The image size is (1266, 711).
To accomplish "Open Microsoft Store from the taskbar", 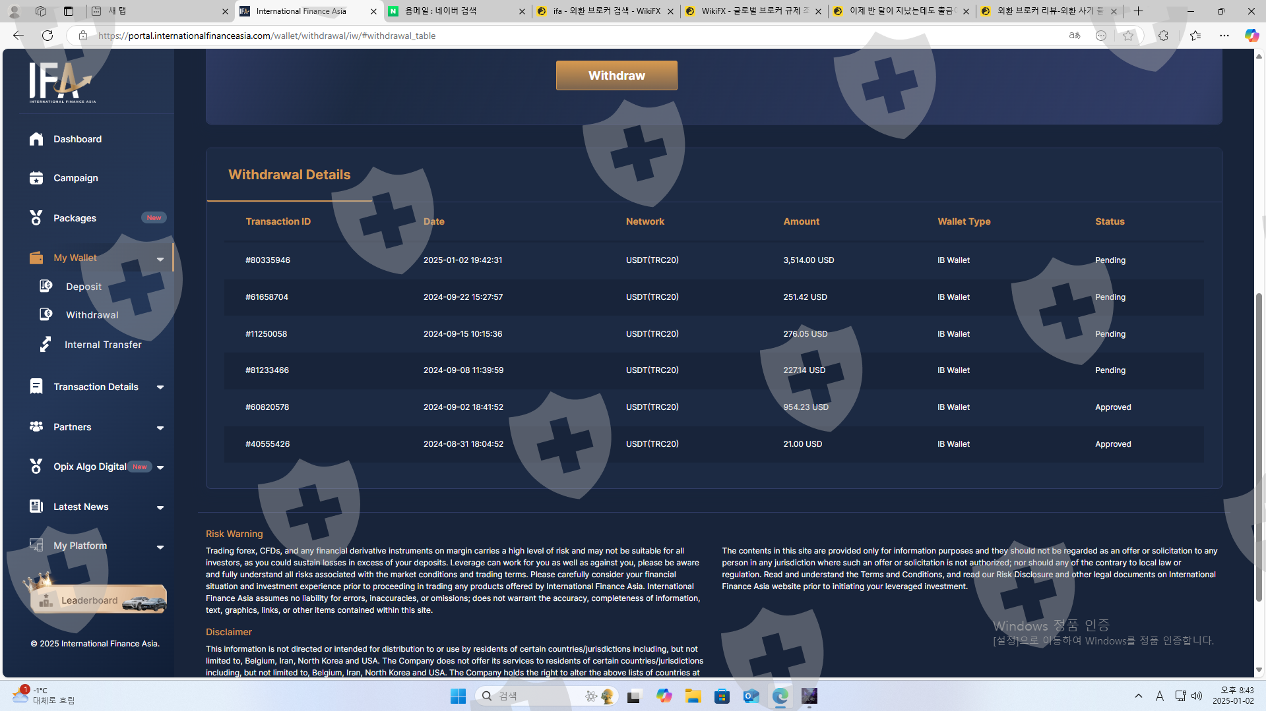I will click(722, 696).
